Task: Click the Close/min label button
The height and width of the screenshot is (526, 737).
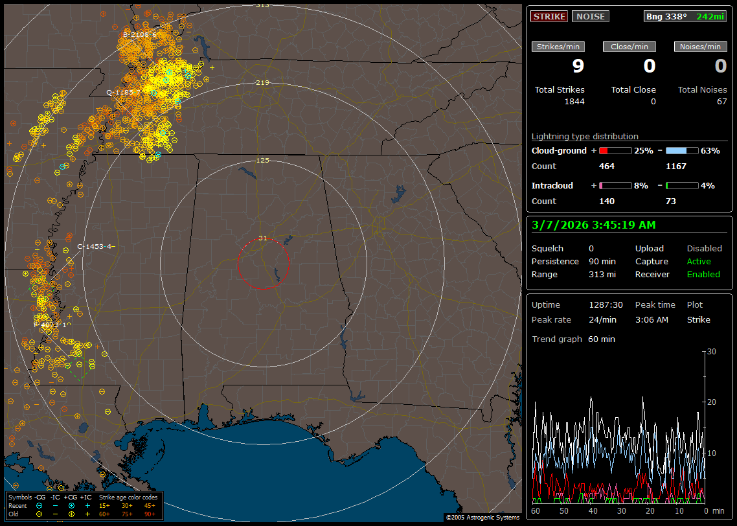Action: 629,47
